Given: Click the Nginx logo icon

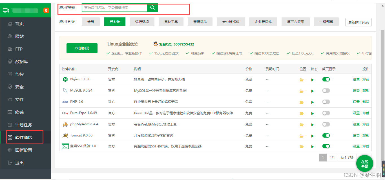Looking at the screenshot, I should click(x=65, y=79).
